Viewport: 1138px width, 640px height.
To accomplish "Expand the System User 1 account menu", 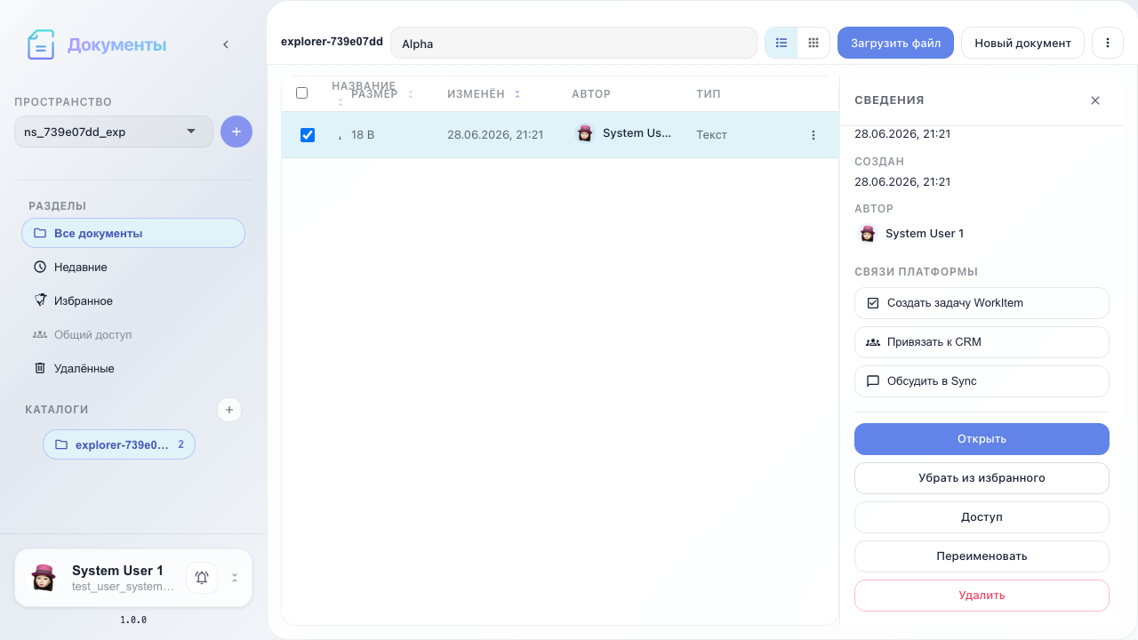I will coord(235,578).
